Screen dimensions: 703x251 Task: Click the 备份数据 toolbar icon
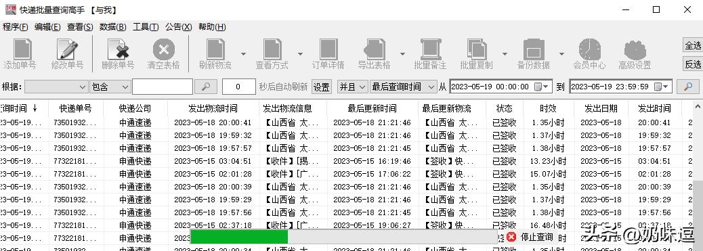pos(534,49)
